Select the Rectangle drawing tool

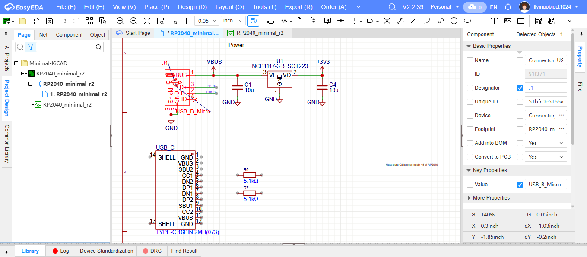tap(481, 21)
